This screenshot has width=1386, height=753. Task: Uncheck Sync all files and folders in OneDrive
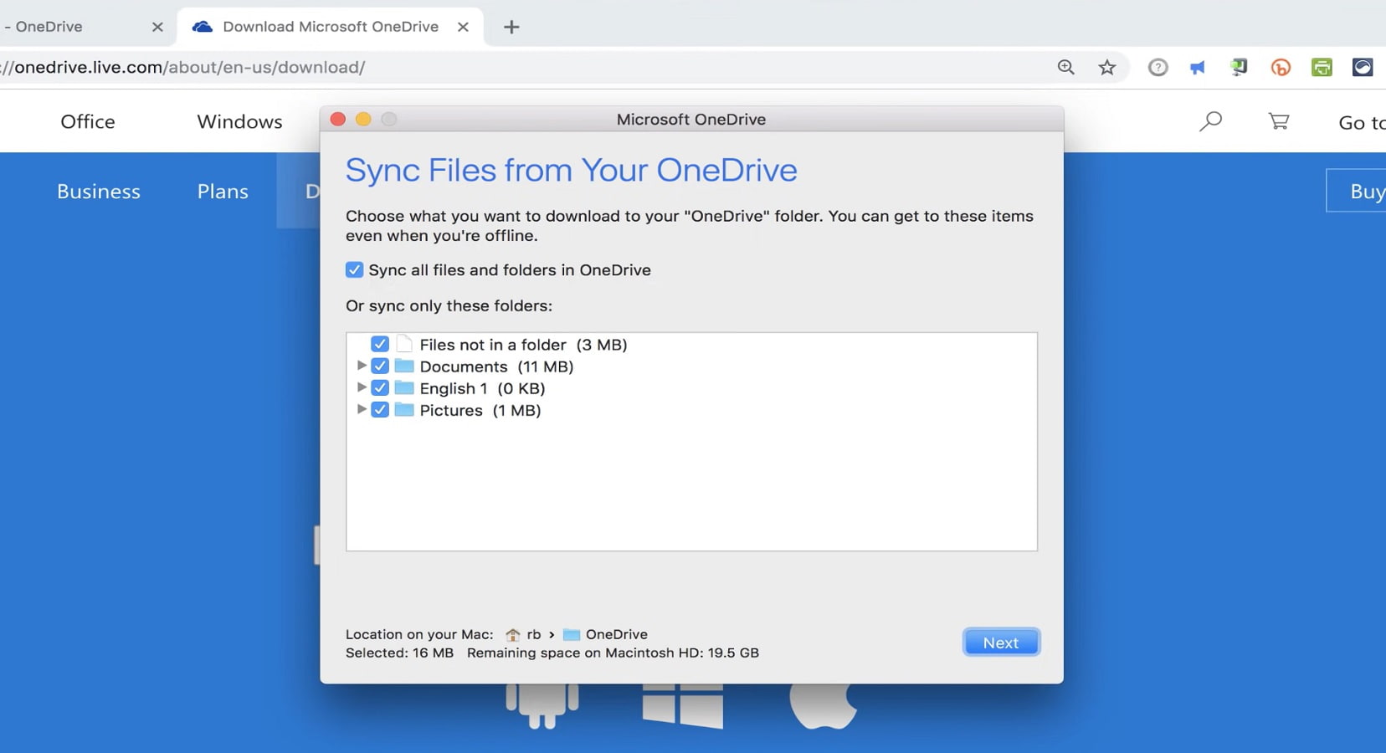pyautogui.click(x=354, y=269)
